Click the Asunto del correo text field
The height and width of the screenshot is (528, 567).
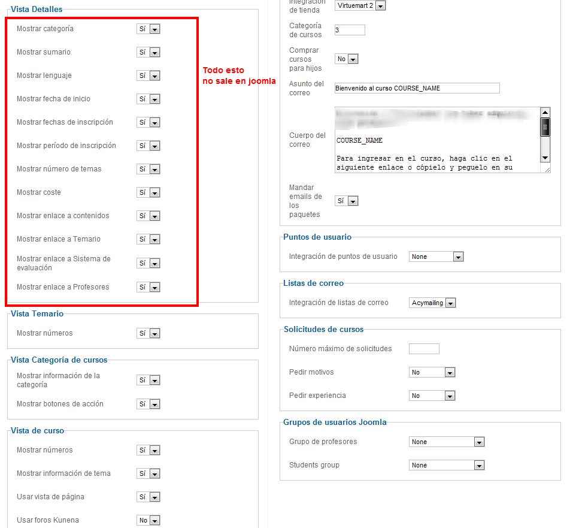tap(417, 88)
